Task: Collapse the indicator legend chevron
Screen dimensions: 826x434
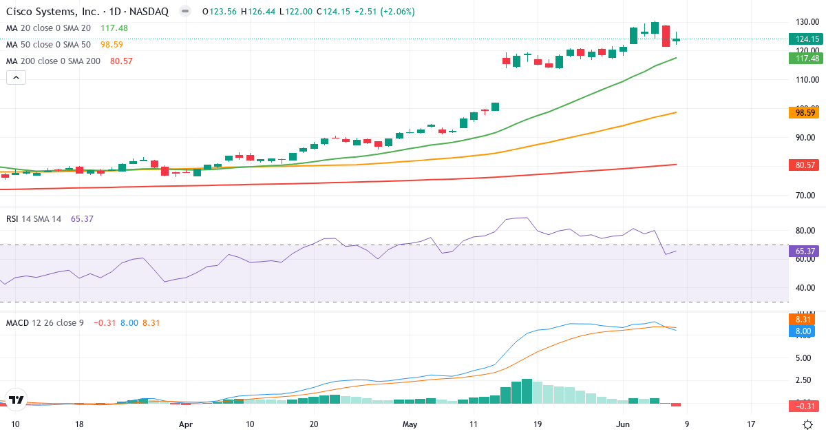Action: point(17,78)
